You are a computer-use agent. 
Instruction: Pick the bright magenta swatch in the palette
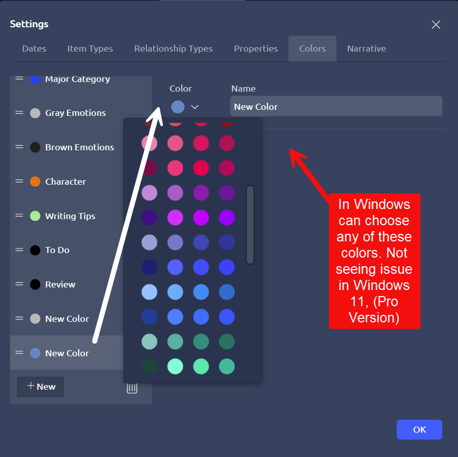coord(201,217)
